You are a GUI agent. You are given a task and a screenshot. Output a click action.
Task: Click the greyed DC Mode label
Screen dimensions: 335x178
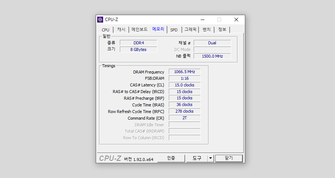pos(182,49)
